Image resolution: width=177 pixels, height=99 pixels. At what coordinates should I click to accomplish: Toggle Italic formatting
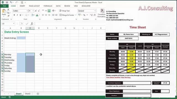(x=17, y=15)
